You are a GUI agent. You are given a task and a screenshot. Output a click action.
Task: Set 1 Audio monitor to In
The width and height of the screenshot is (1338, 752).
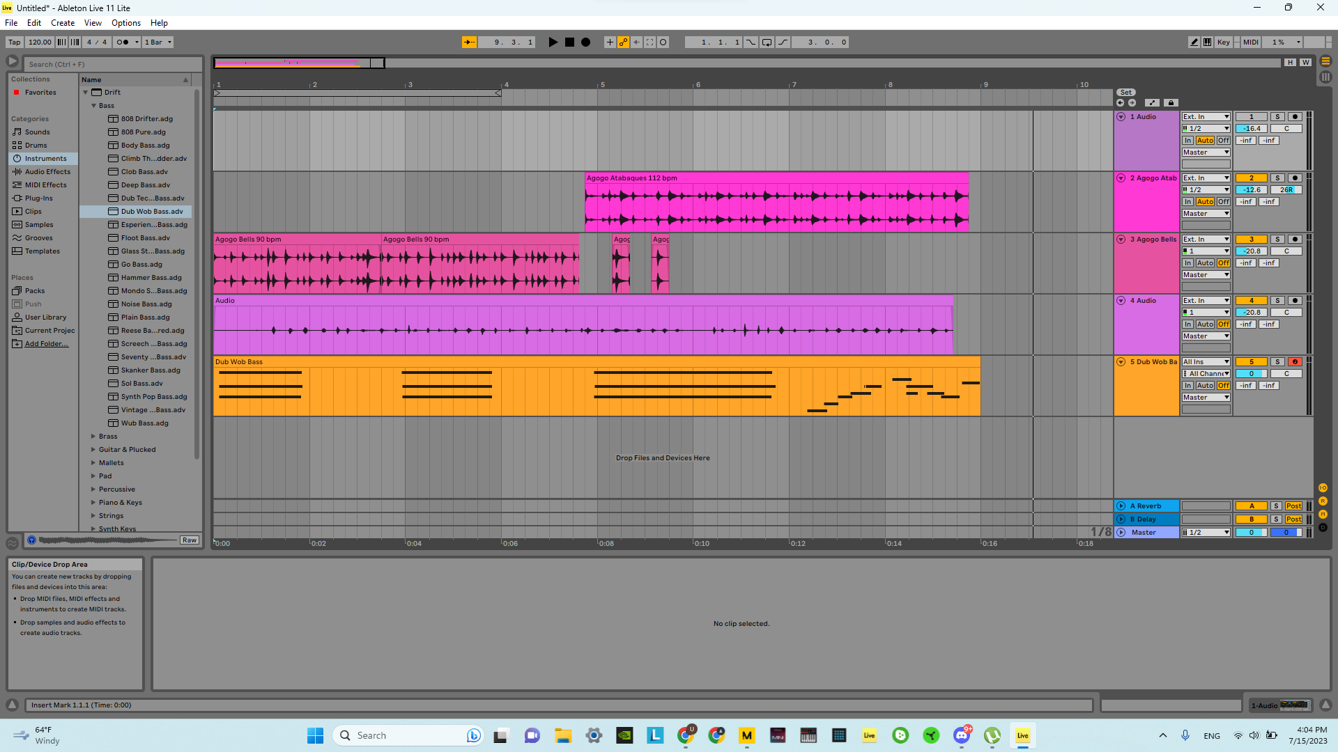tap(1187, 141)
